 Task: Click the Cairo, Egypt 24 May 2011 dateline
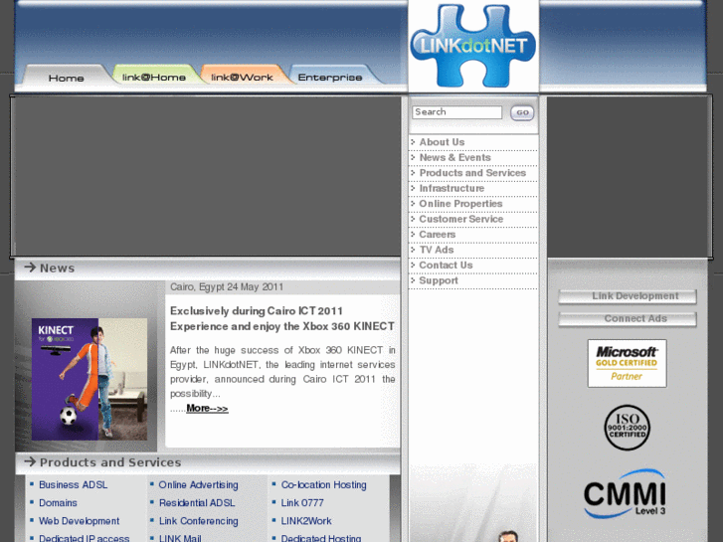coord(227,287)
